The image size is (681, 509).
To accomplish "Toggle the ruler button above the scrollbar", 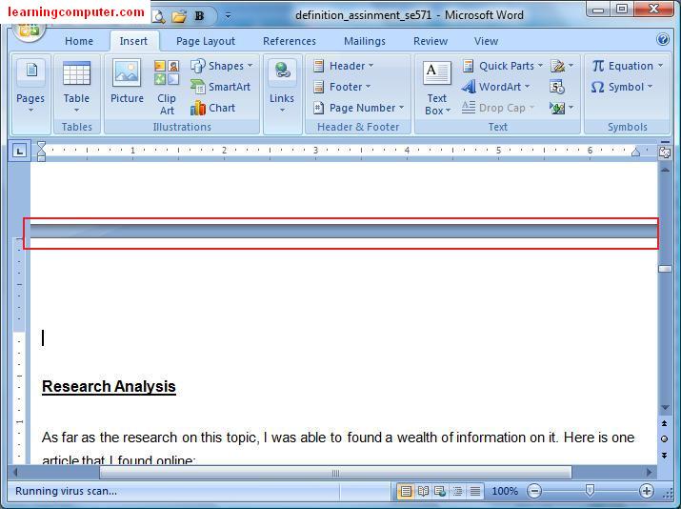I will click(665, 153).
